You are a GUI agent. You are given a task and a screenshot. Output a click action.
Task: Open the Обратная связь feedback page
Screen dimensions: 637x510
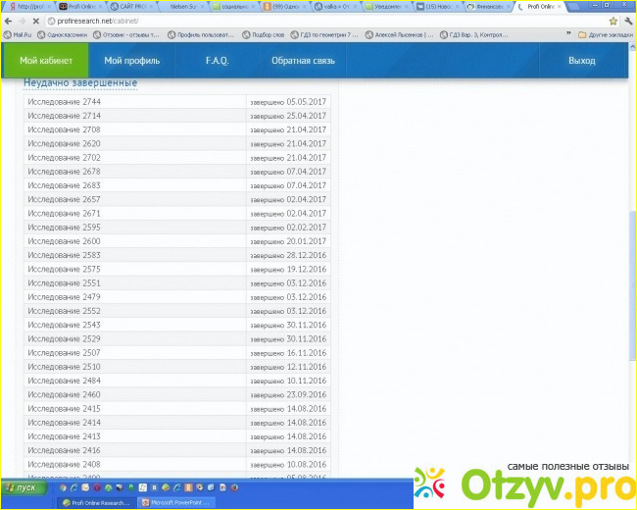pyautogui.click(x=303, y=61)
